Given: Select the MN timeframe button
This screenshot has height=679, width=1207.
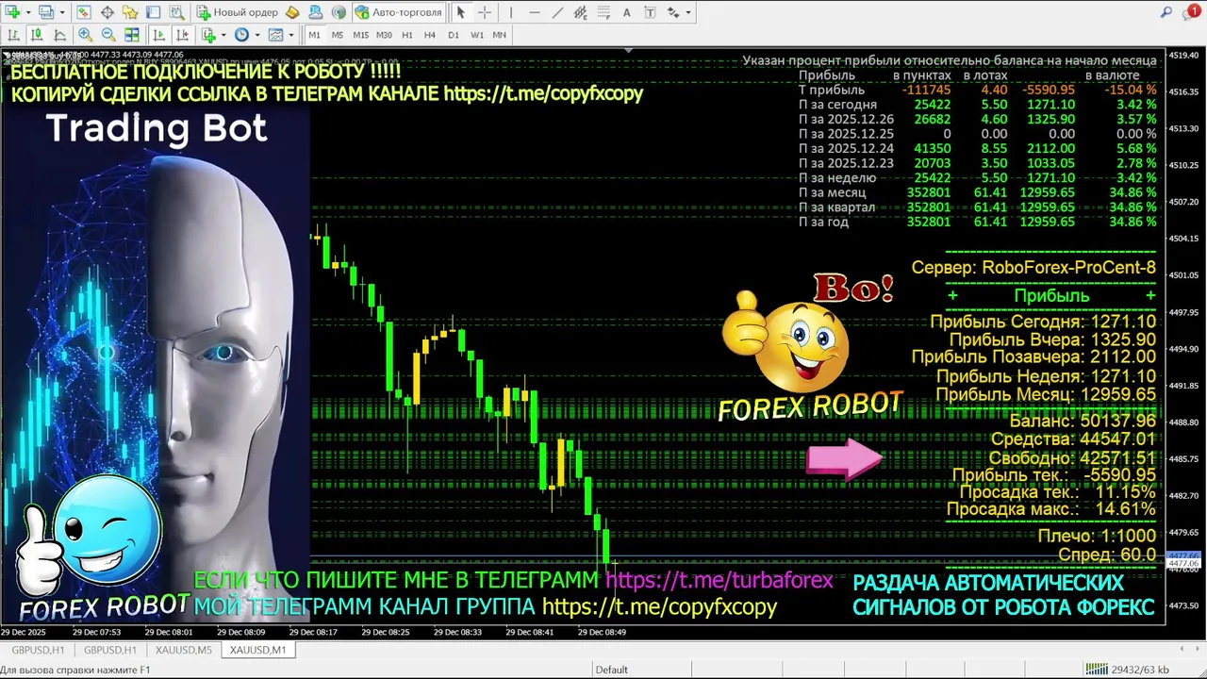Looking at the screenshot, I should point(500,35).
